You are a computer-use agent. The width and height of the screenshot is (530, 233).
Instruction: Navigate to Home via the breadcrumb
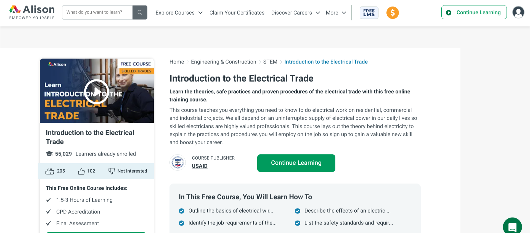(177, 61)
